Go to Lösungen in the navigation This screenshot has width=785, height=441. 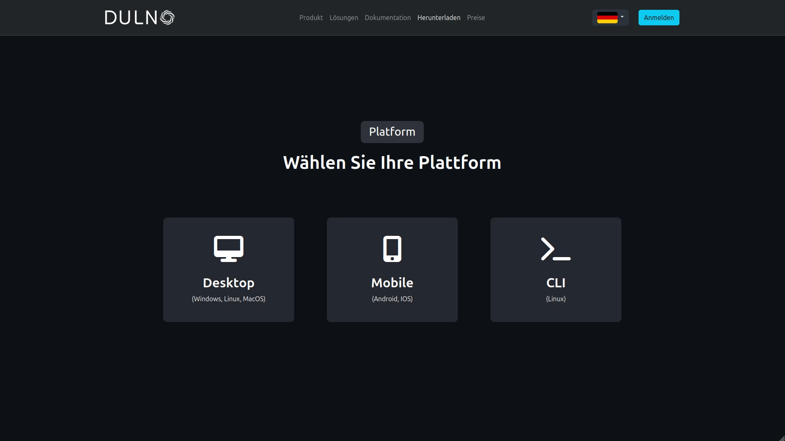344,18
